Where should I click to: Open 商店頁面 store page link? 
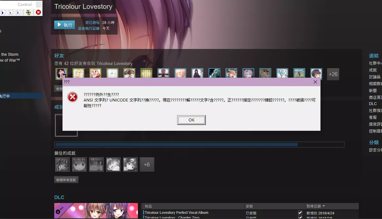(375, 97)
